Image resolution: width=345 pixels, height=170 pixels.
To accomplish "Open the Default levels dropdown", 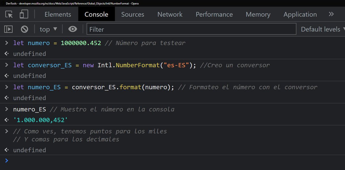I will [323, 29].
